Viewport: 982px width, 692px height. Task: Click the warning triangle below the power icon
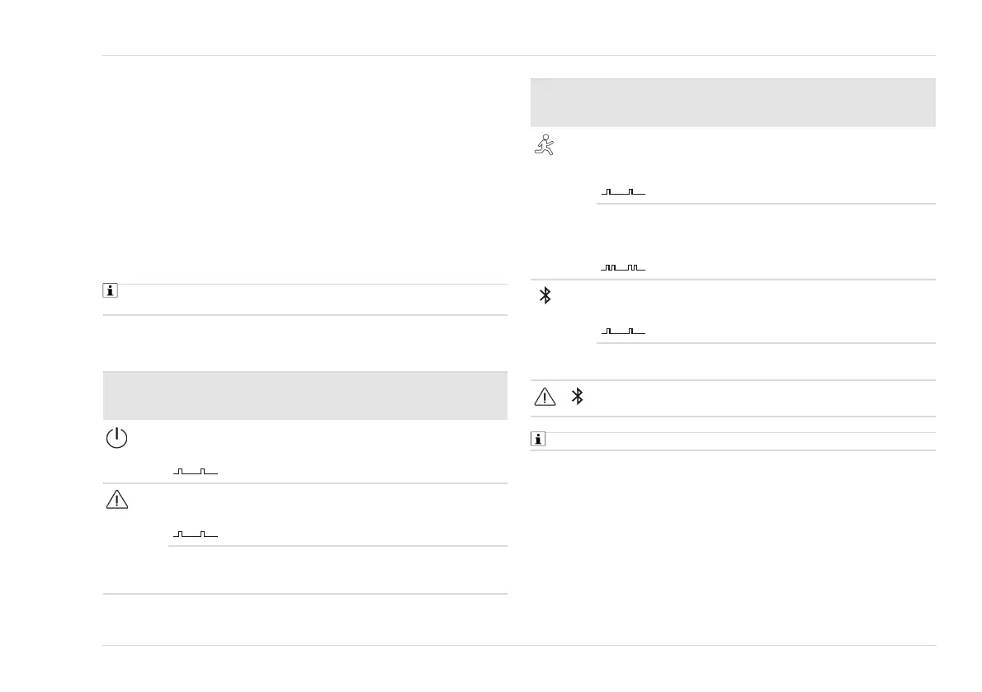pyautogui.click(x=116, y=500)
